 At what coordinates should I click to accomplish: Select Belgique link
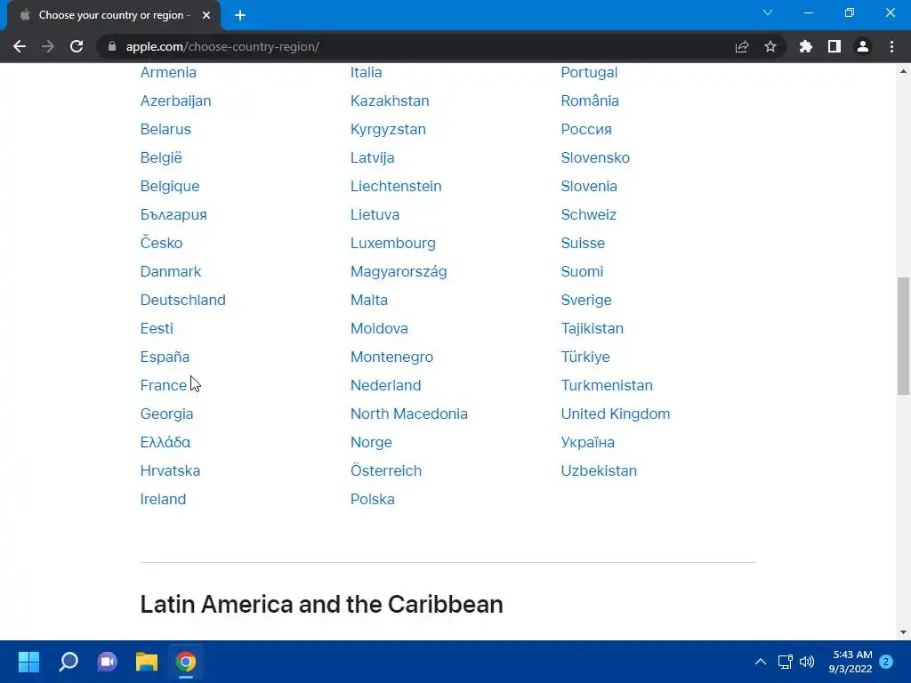point(170,187)
